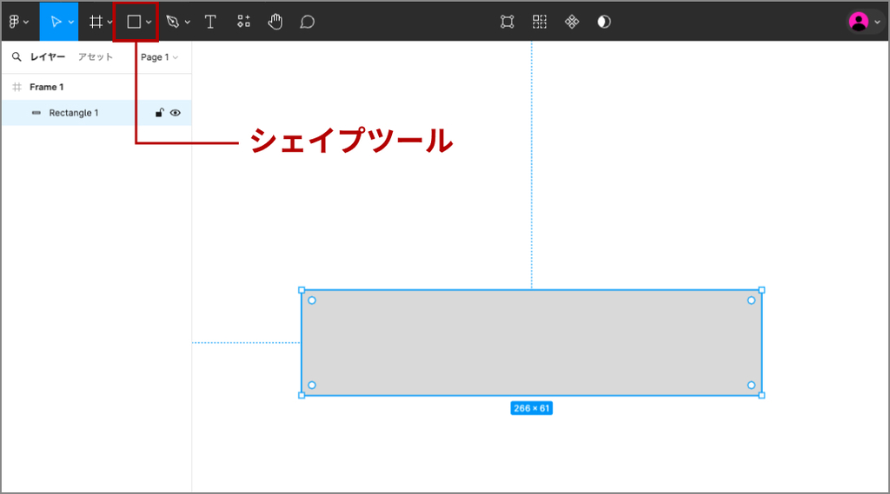Select the Frame 1 layer
Screen dimensions: 890x494
(x=47, y=87)
